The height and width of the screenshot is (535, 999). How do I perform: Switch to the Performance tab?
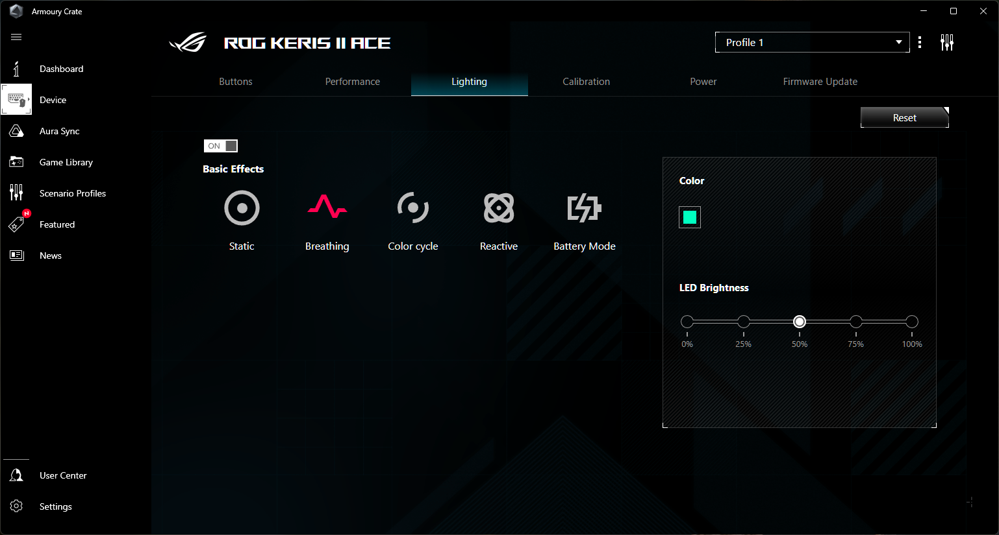tap(353, 82)
